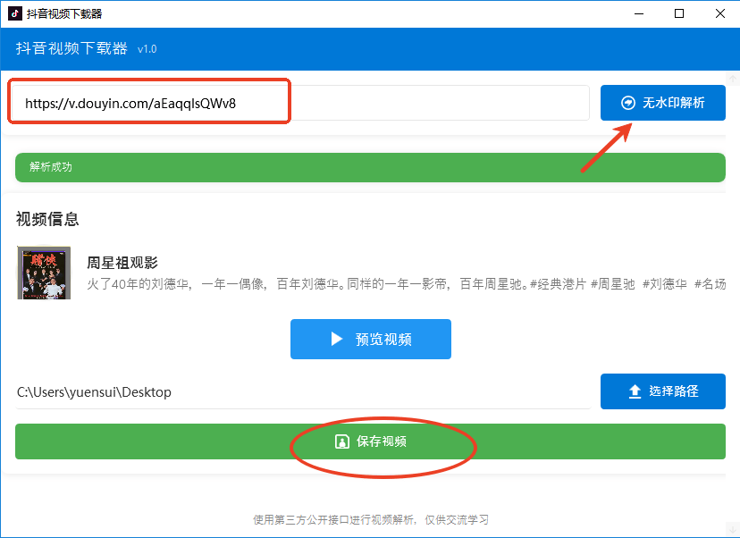Click the footer disclaimer text

[x=370, y=519]
